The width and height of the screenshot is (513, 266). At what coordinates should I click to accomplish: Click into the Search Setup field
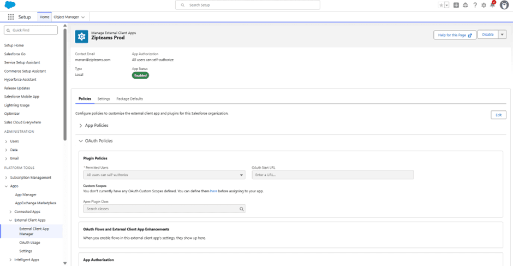(248, 5)
